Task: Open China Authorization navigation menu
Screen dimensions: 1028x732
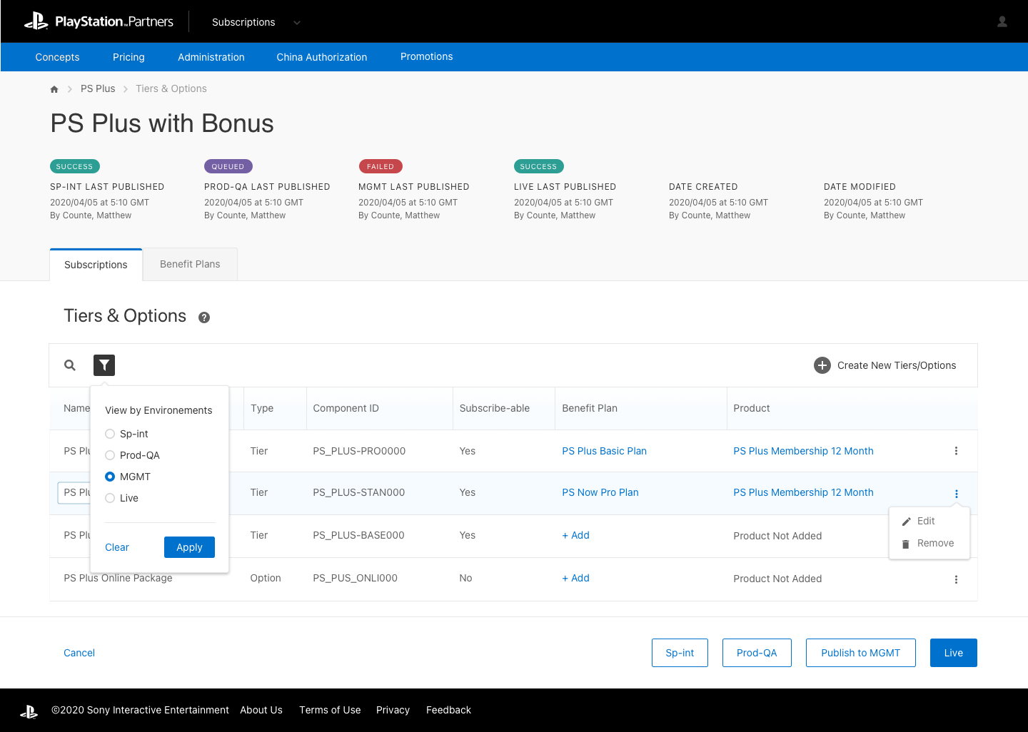Action: [x=322, y=57]
